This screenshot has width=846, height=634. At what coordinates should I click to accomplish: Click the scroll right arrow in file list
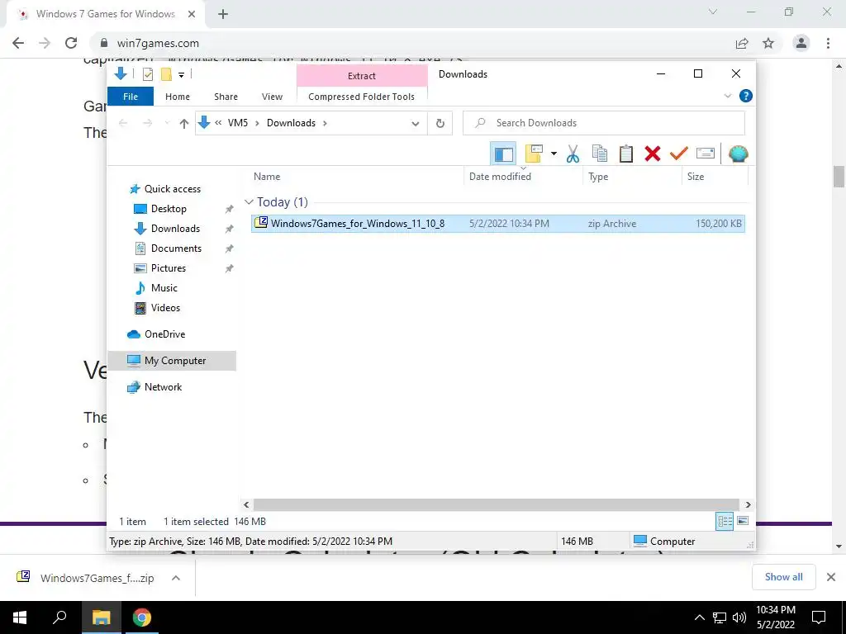coord(748,504)
